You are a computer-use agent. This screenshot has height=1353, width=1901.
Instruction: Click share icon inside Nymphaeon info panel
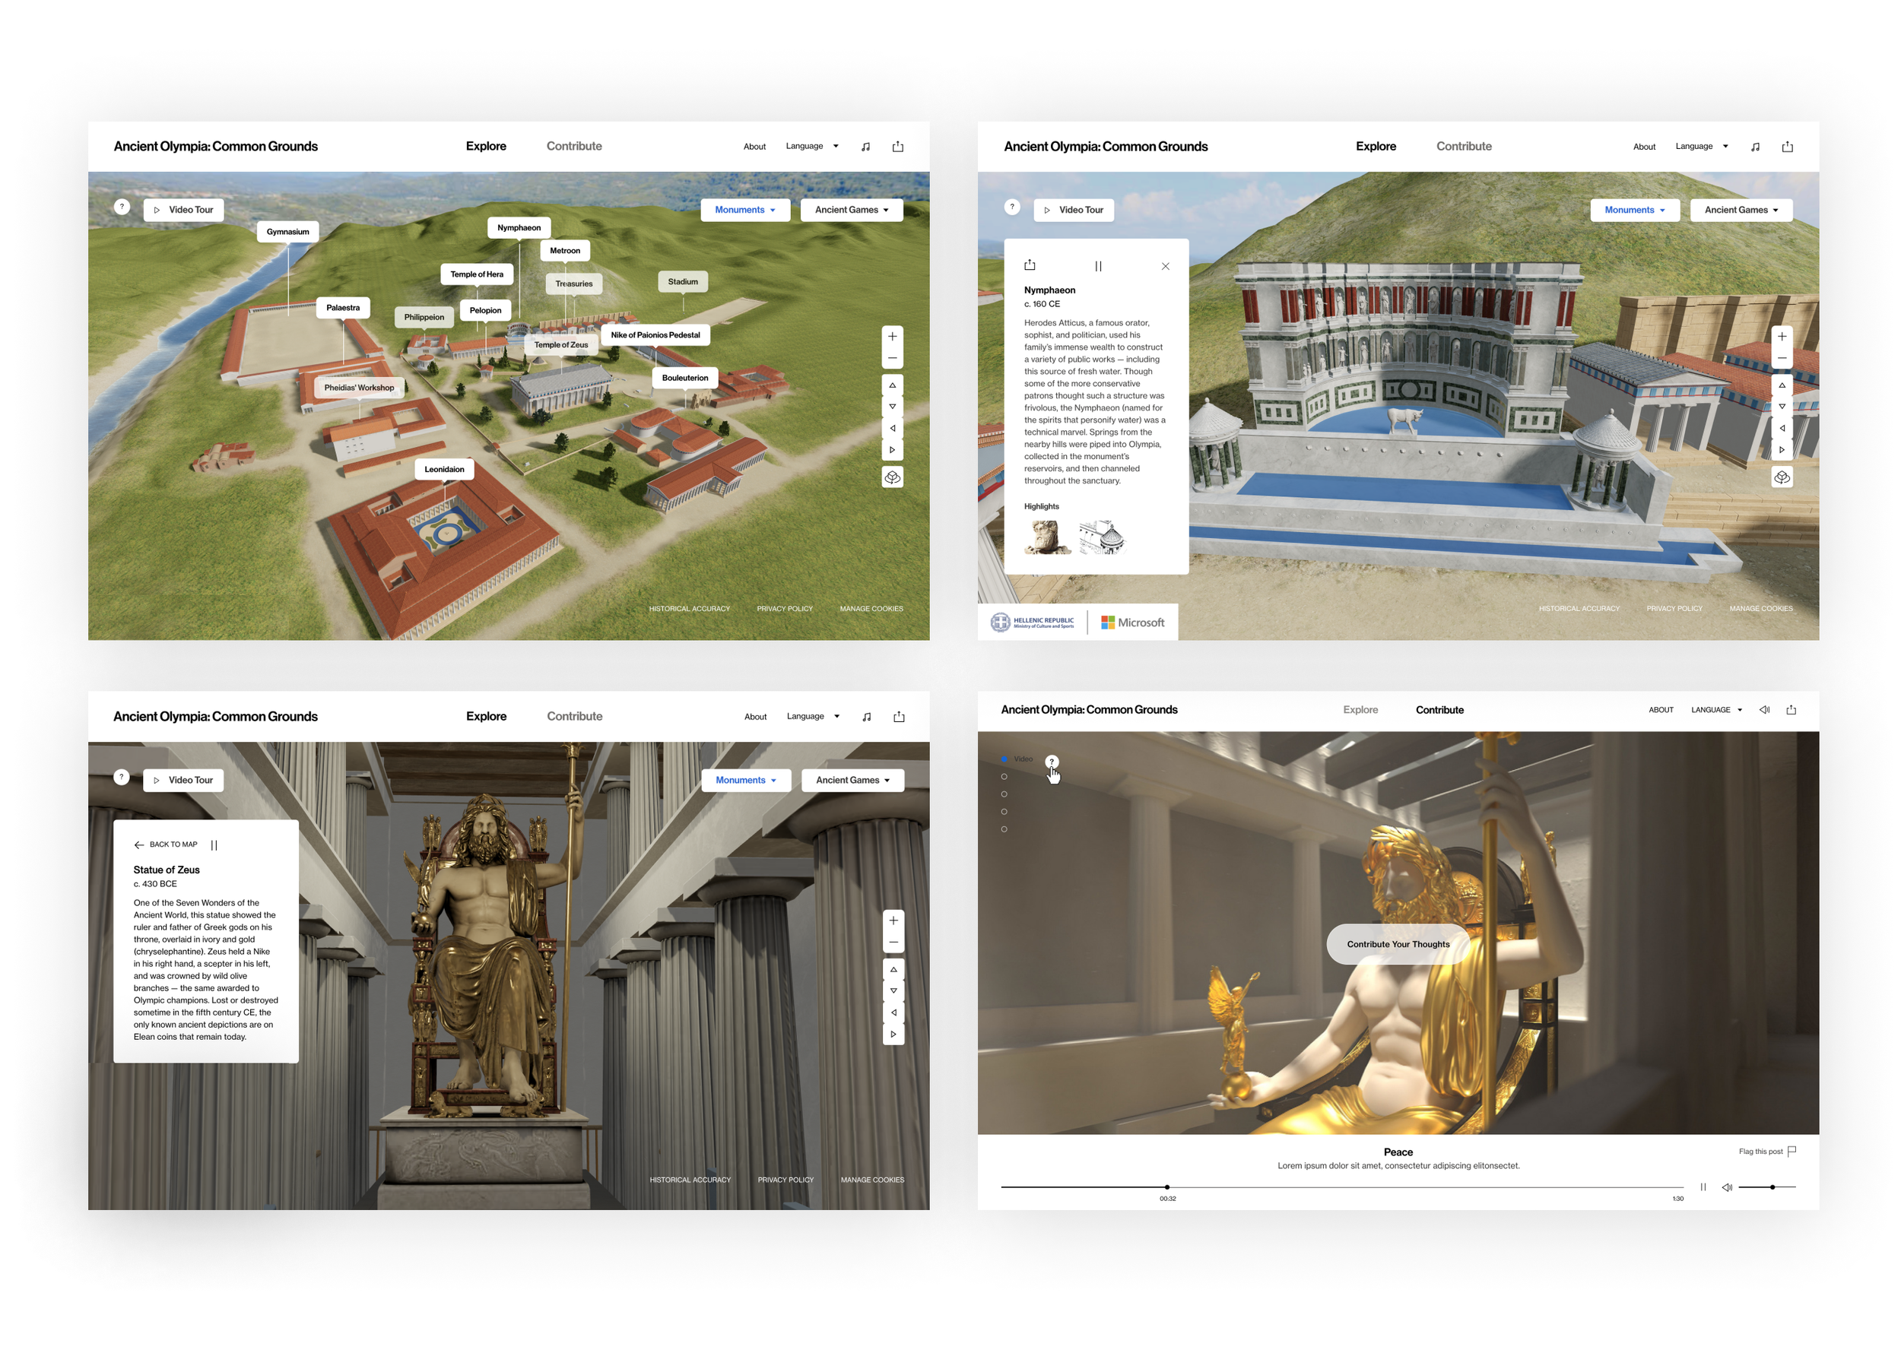(1030, 265)
